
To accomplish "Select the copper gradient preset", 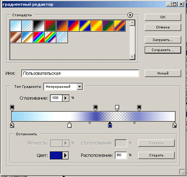I will click(x=15, y=37).
